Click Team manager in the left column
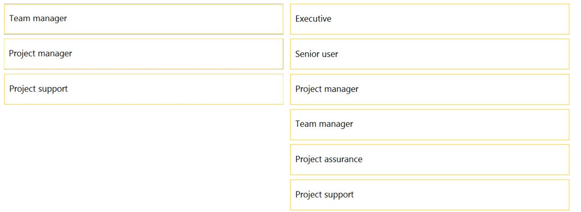This screenshot has height=212, width=581. click(144, 19)
